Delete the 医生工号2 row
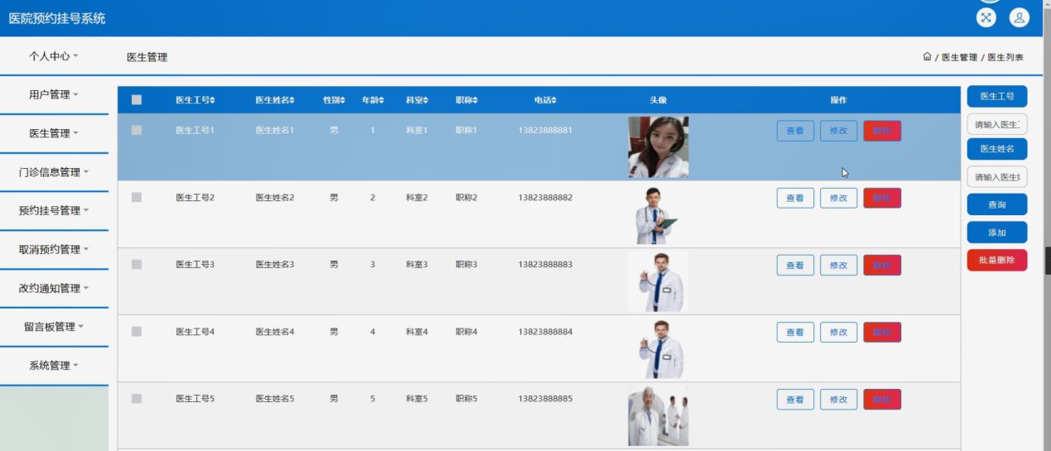The width and height of the screenshot is (1051, 451). [x=882, y=198]
